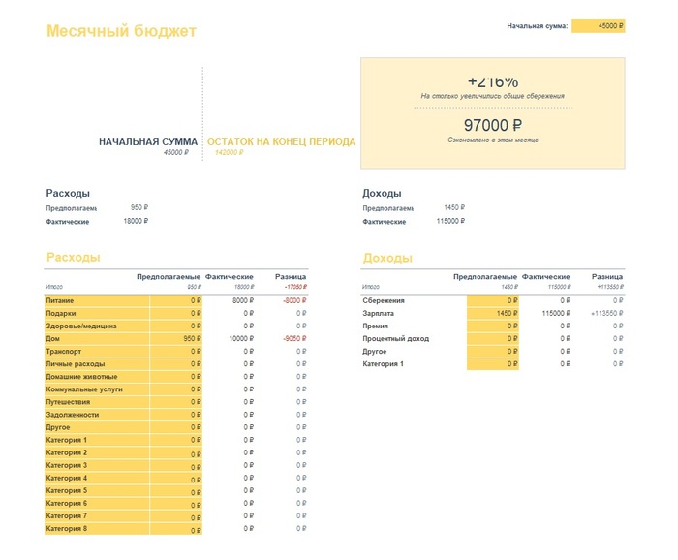Select the 8000 ₽ actual cell for Питание

coord(243,300)
